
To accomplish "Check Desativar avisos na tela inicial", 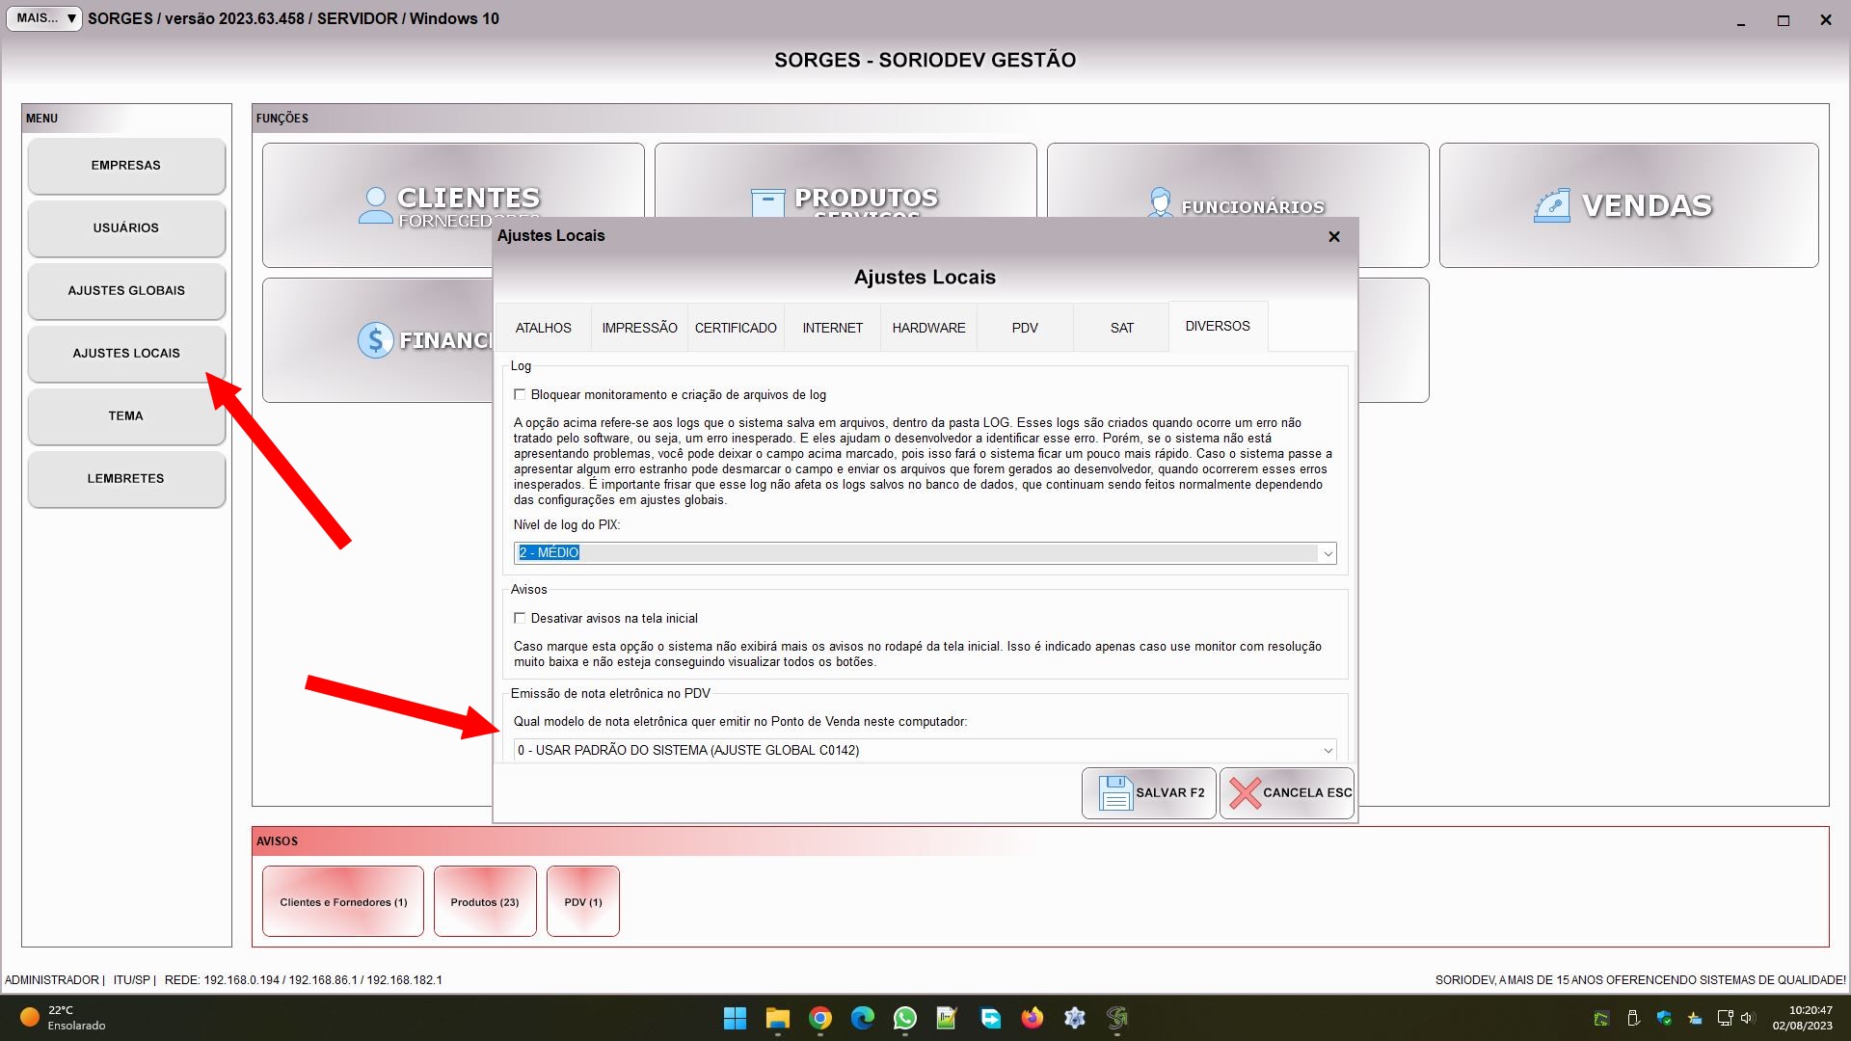I will point(520,618).
